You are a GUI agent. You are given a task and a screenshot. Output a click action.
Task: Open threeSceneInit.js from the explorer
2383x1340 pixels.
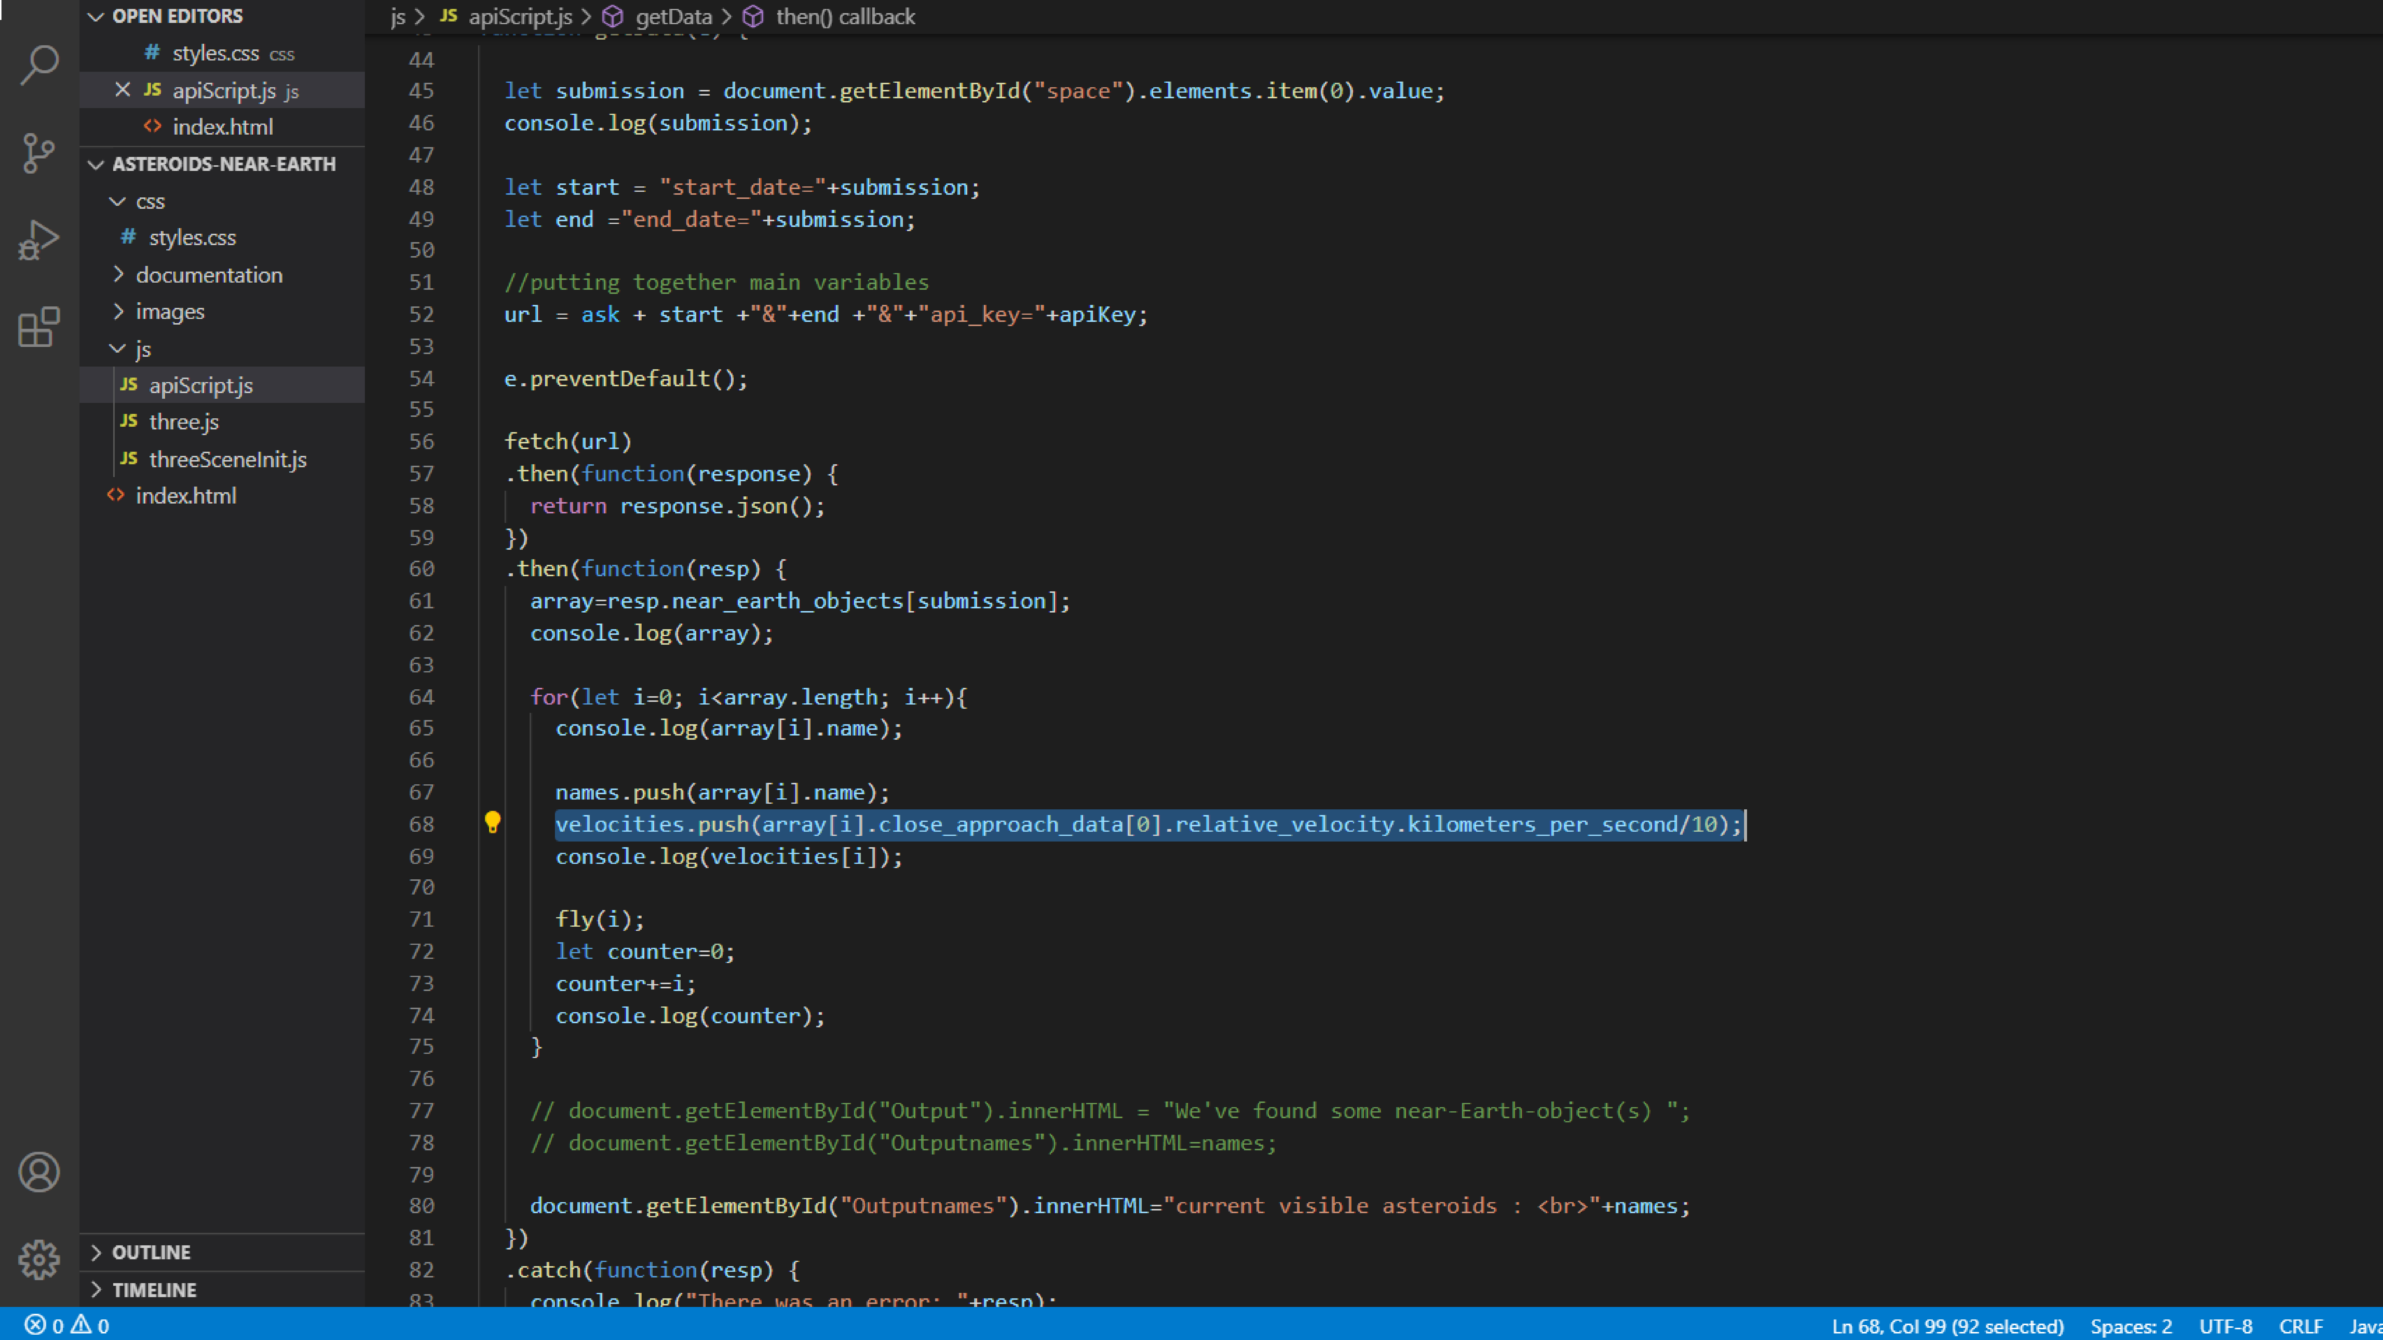228,459
